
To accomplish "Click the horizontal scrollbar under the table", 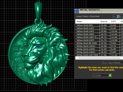I will tap(99, 58).
